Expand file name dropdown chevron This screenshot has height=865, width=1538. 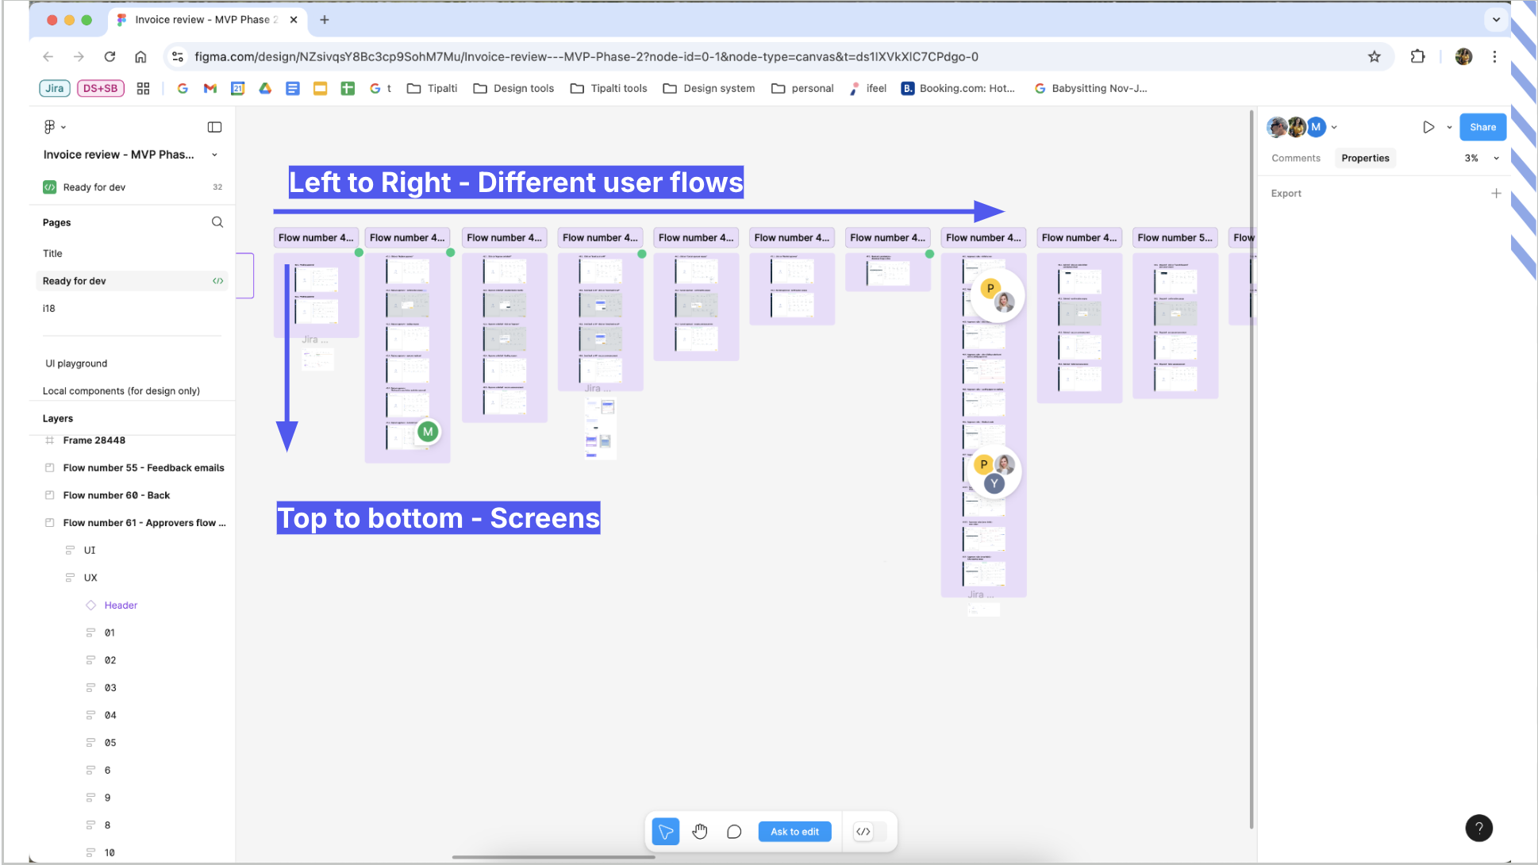point(214,155)
